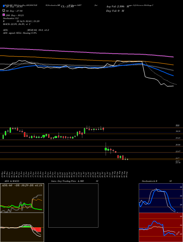Click the magenta 200-day line on the chart

(86, 52)
